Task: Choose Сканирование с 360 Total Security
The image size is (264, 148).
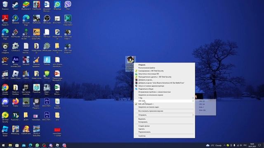Action: point(151,71)
